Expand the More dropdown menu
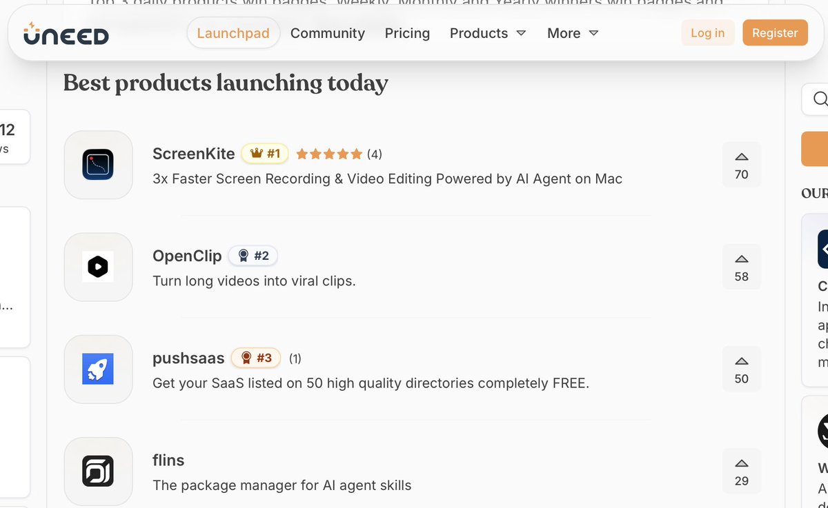Screen dimensions: 828x508 tap(573, 33)
